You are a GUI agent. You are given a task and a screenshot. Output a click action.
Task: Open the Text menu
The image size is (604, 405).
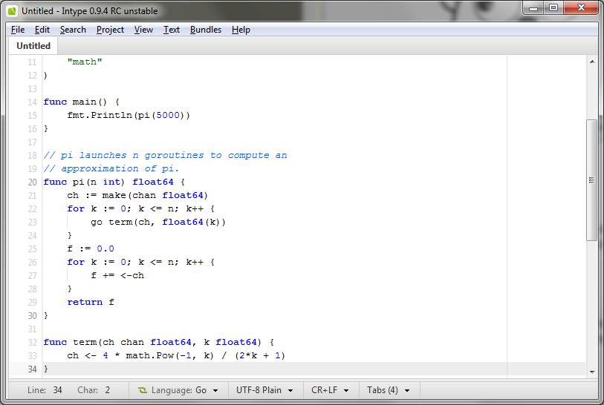(172, 30)
